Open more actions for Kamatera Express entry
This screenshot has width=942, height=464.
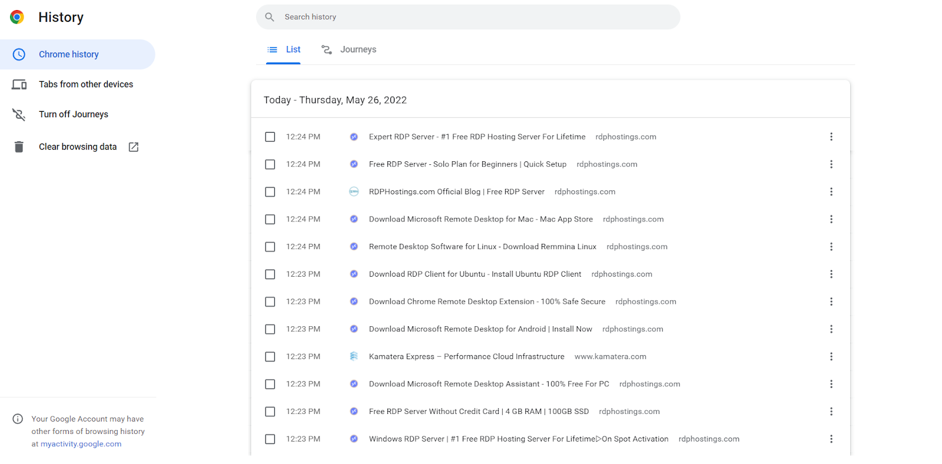click(x=831, y=356)
